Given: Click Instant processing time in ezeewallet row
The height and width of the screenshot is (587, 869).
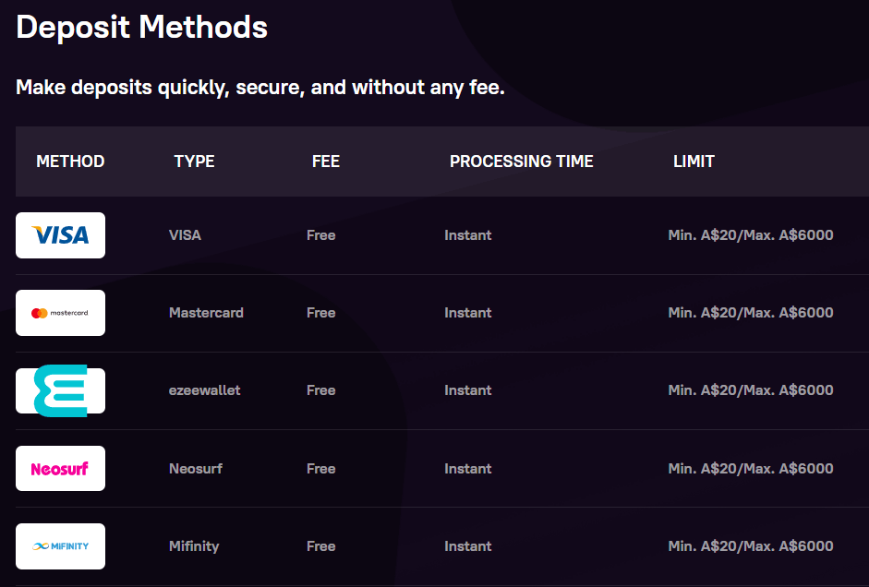Looking at the screenshot, I should pos(468,390).
